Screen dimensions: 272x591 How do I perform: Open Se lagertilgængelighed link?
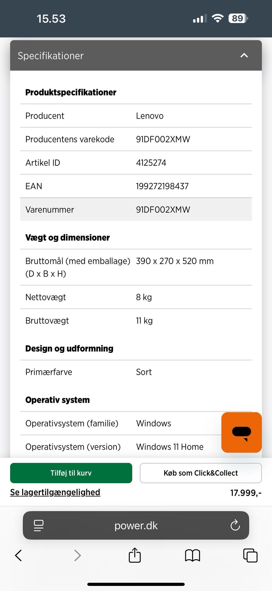(x=55, y=492)
